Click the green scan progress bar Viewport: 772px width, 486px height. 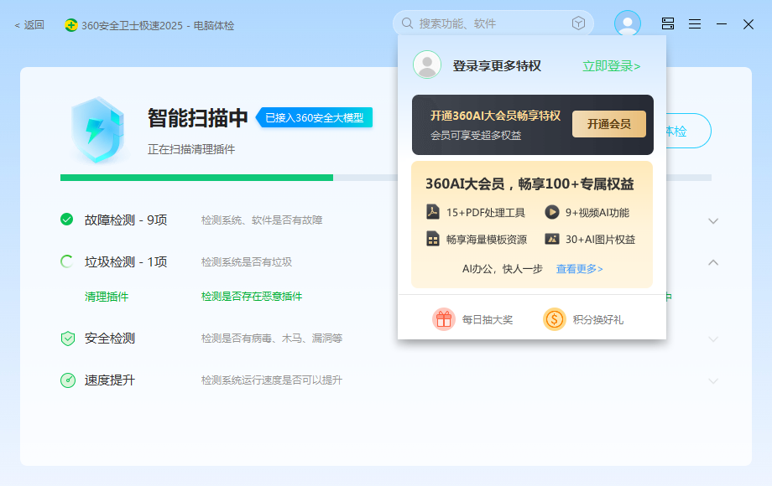pos(193,176)
